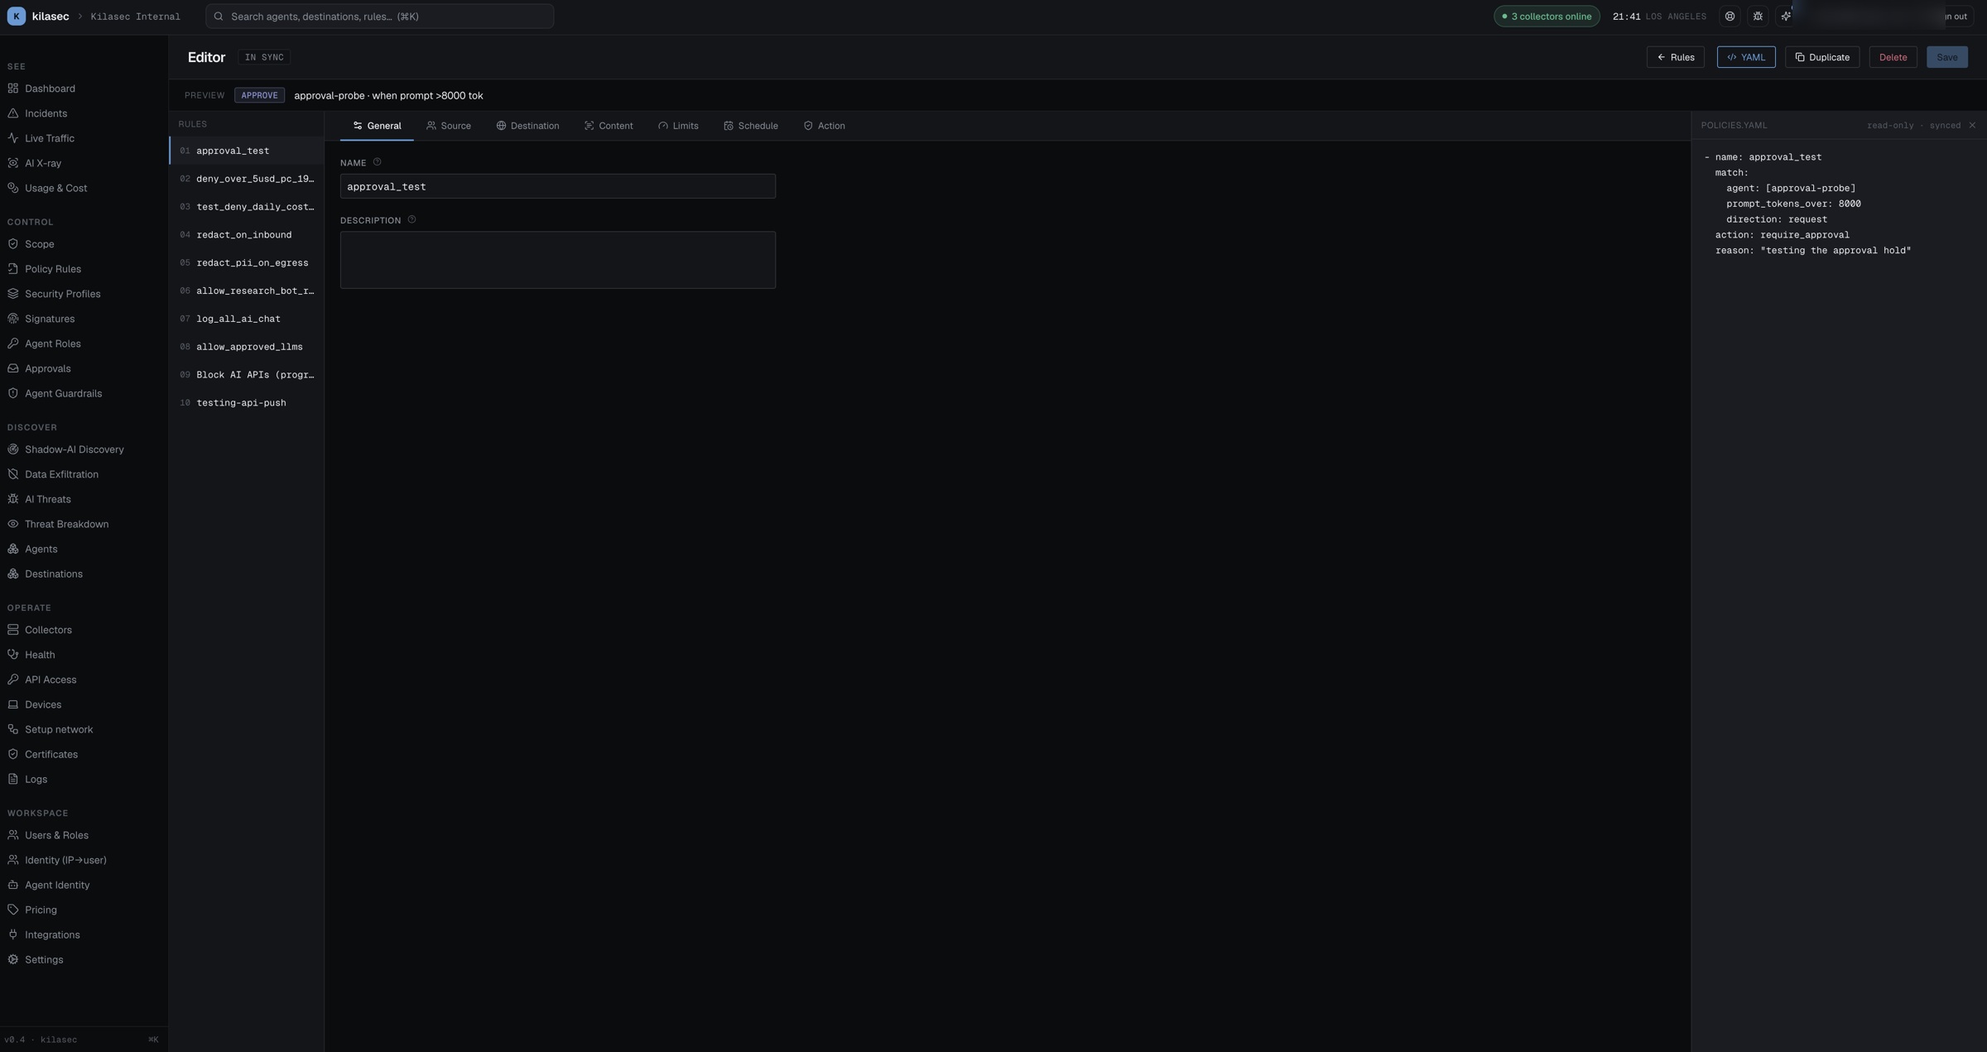
Task: Select rule test_deny_daily_cost
Action: [x=247, y=207]
